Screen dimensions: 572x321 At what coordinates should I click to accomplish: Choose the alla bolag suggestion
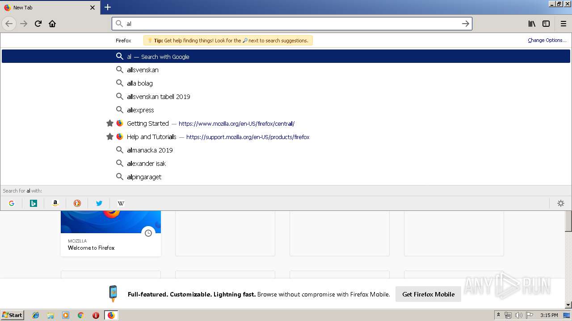click(x=286, y=83)
